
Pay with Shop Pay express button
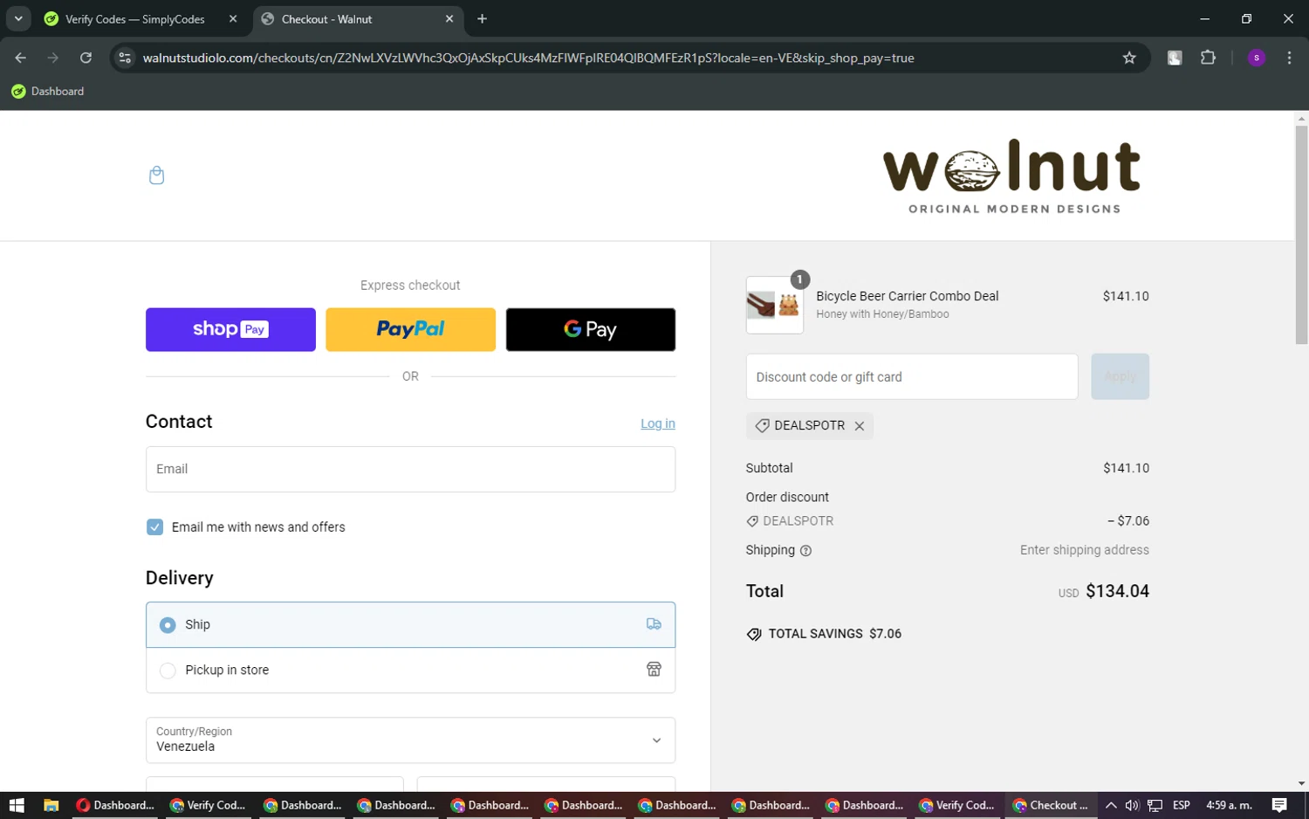coord(230,329)
